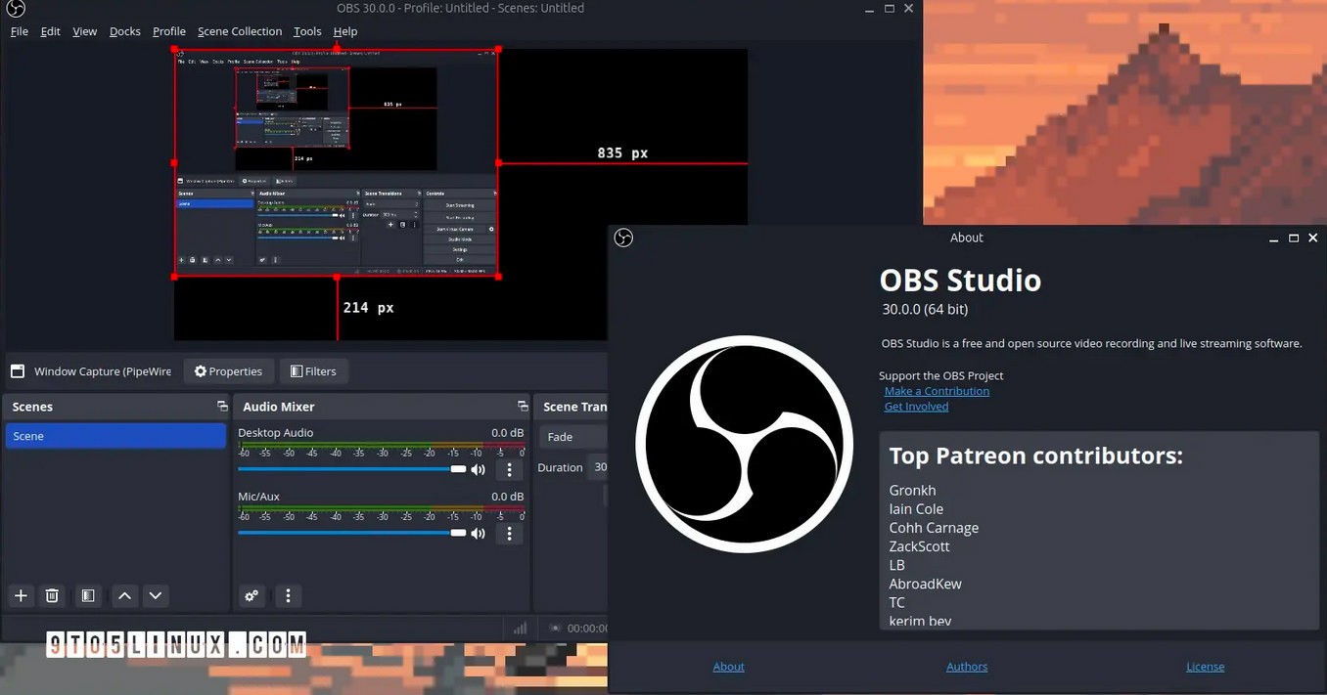Screen dimensions: 1327x695
Task: Click the Top Patreon contributors heading
Action: pos(1035,456)
